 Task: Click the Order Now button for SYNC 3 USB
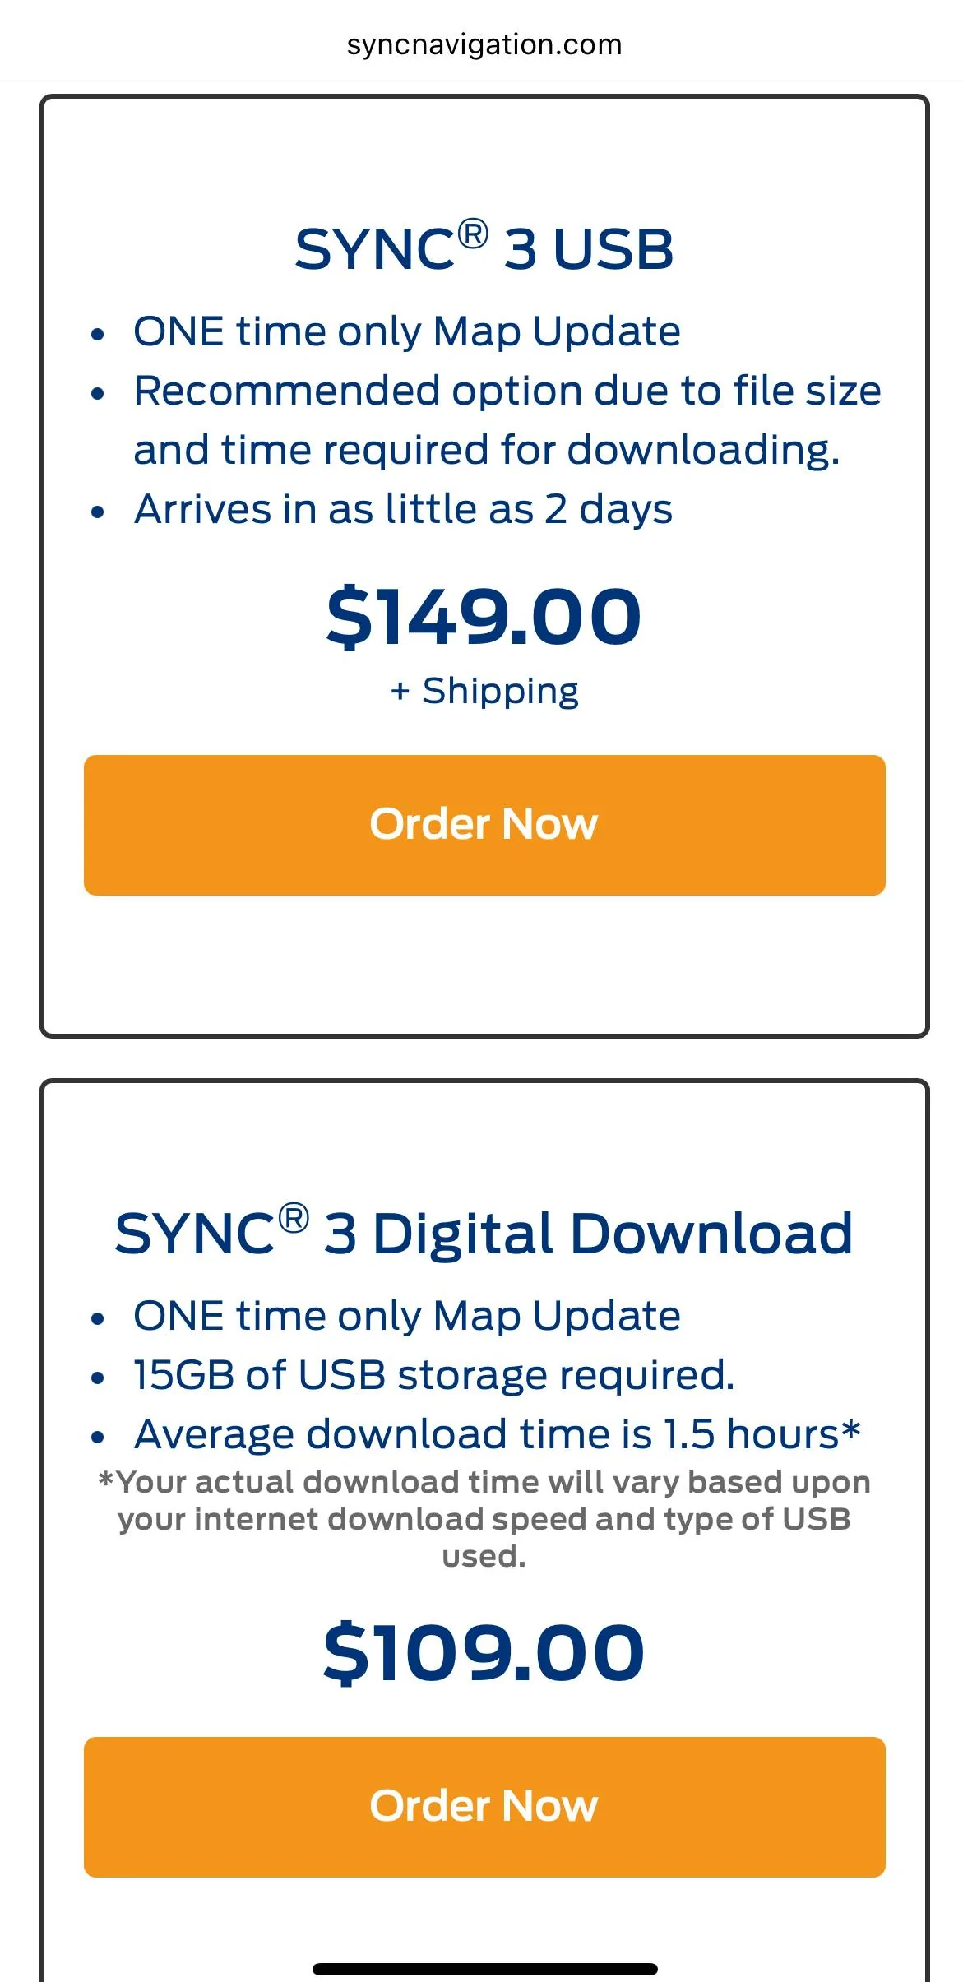coord(484,823)
